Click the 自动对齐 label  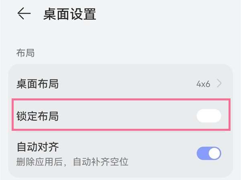[x=37, y=146]
